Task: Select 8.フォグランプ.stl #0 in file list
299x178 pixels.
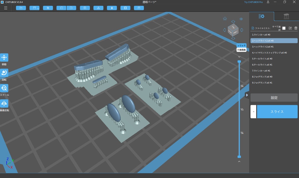Action: click(x=274, y=77)
